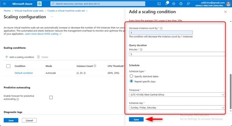Open the Default condition link
The image size is (232, 126).
[x=24, y=73]
